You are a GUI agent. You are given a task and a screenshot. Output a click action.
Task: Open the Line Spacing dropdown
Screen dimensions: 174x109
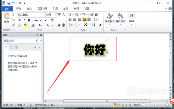point(96,20)
